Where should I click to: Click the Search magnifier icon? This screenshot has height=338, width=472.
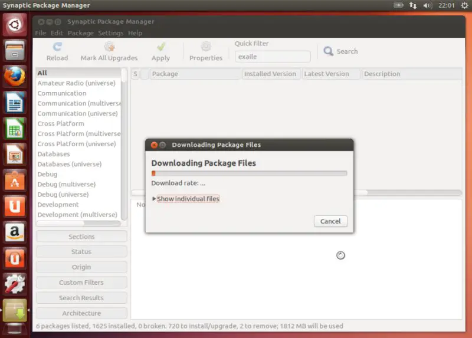[328, 51]
